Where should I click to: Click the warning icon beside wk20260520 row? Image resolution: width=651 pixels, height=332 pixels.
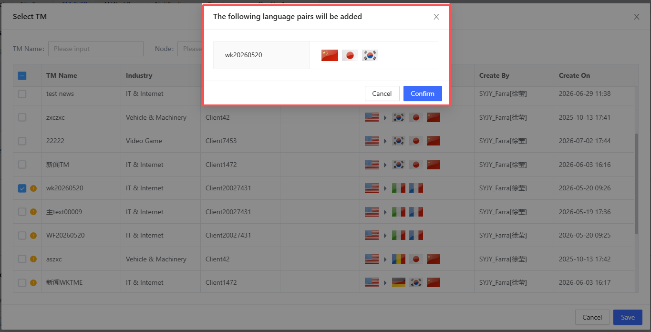[x=33, y=188]
